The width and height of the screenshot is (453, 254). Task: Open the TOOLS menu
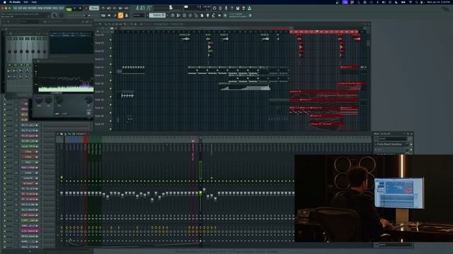tap(56, 8)
